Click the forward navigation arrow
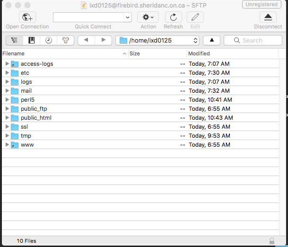The image size is (288, 247). 103,40
